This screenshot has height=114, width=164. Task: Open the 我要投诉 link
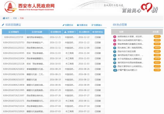tap(68, 25)
